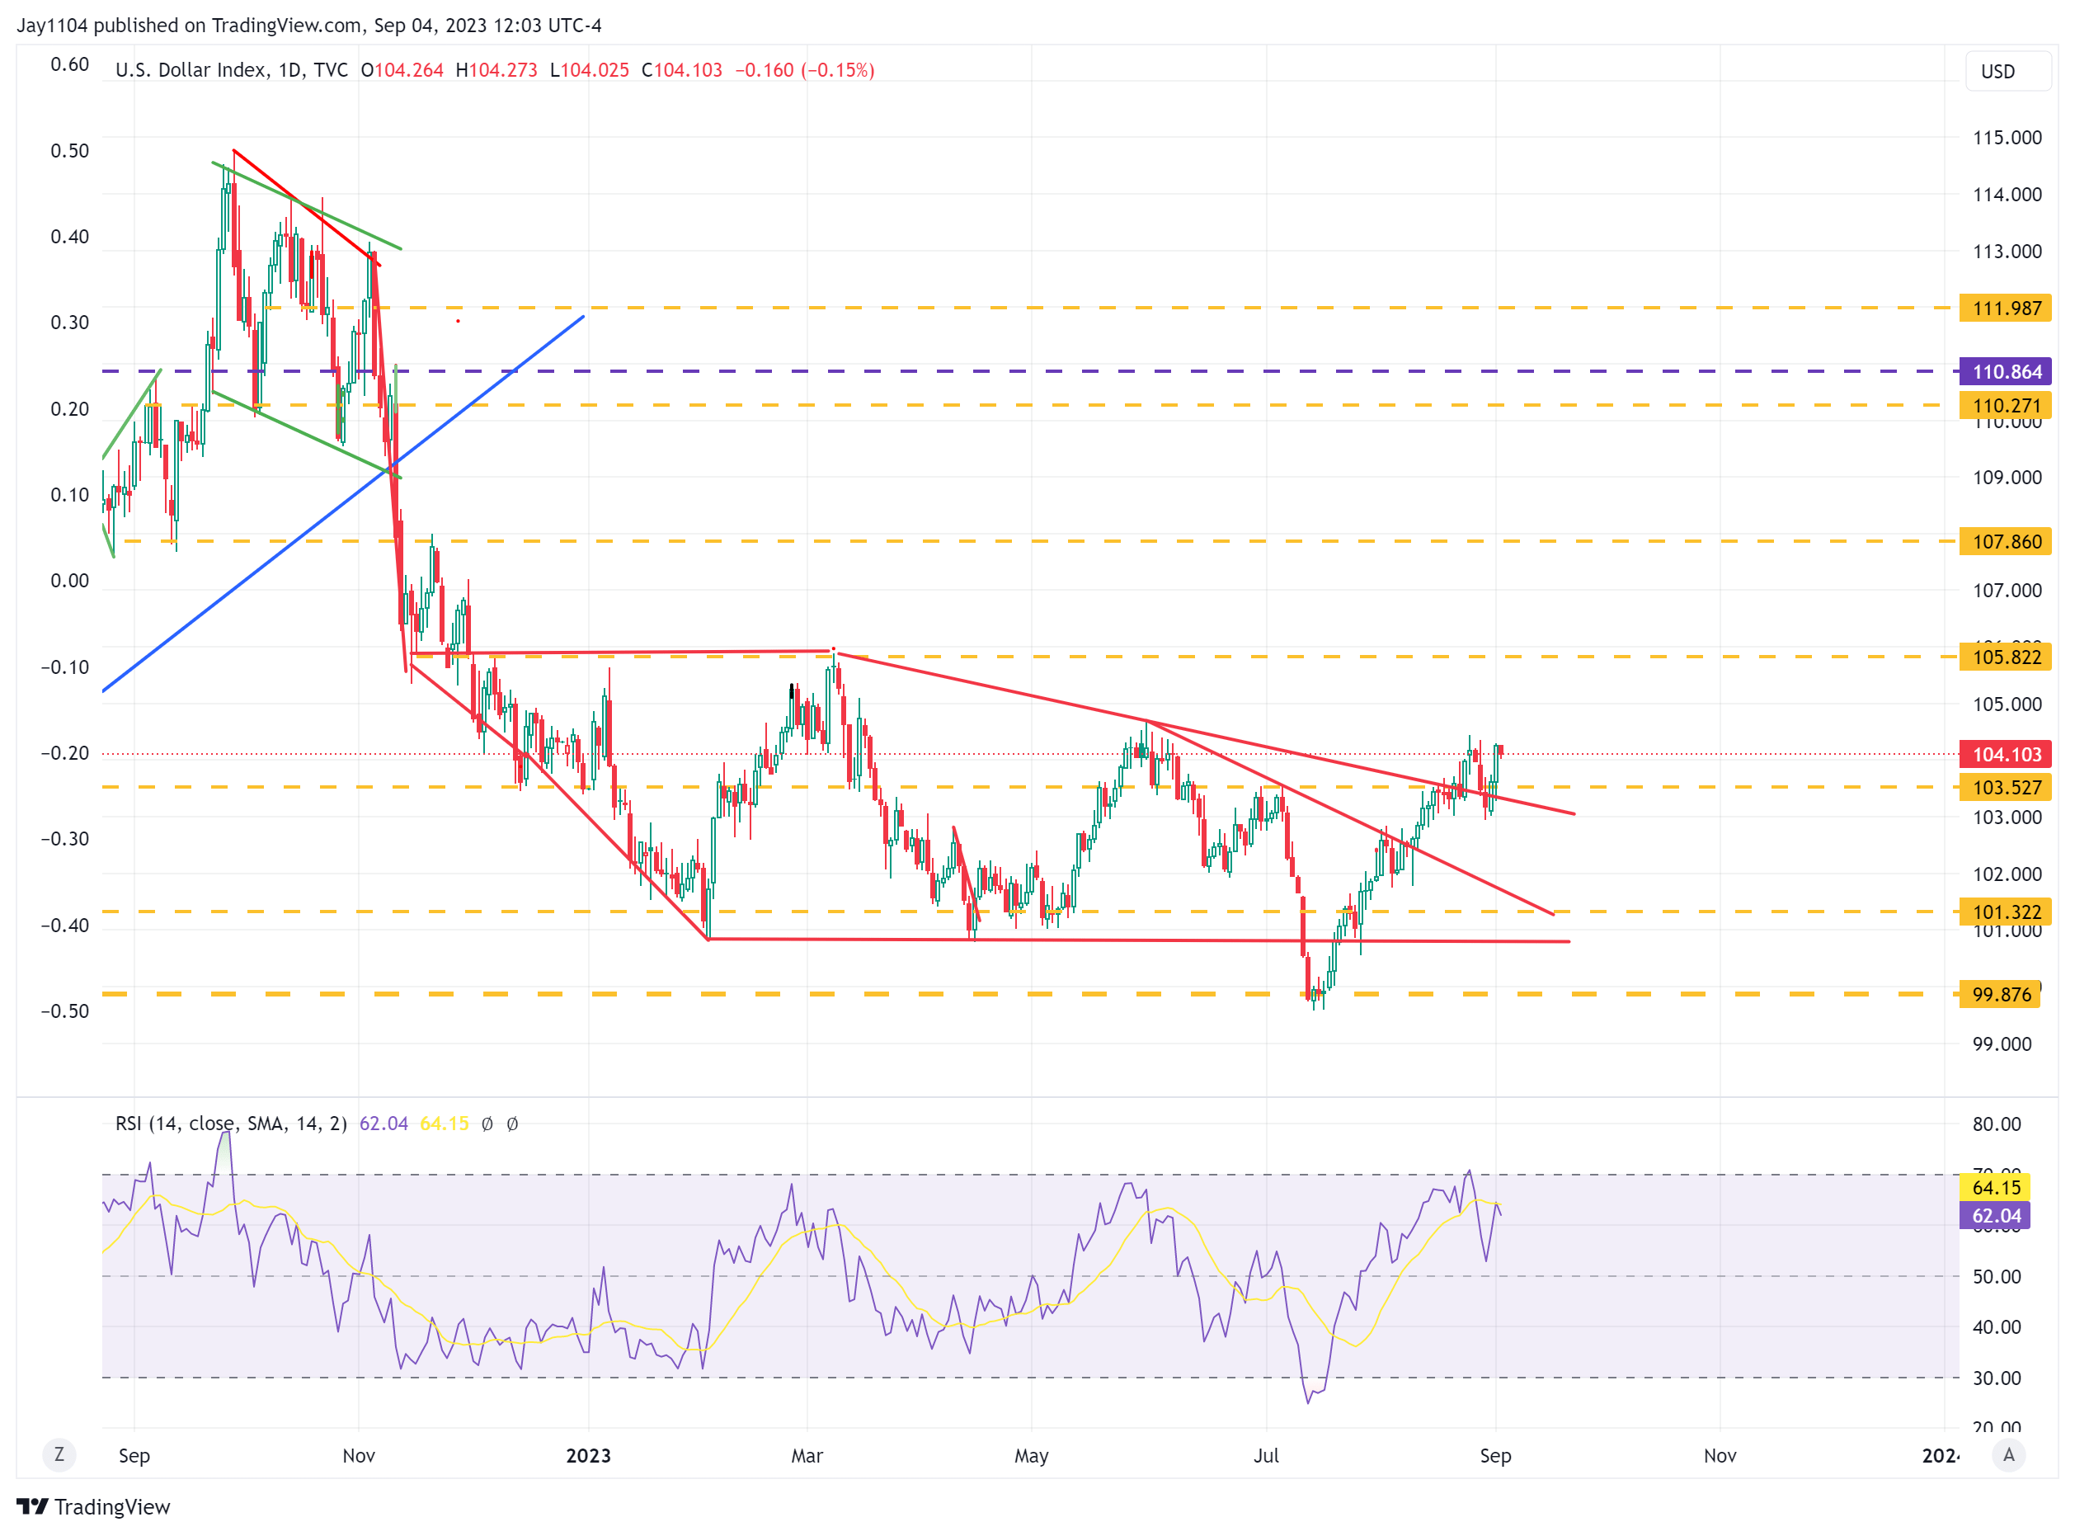Select the RSI indicator legend label
2075x1536 pixels.
click(231, 1124)
